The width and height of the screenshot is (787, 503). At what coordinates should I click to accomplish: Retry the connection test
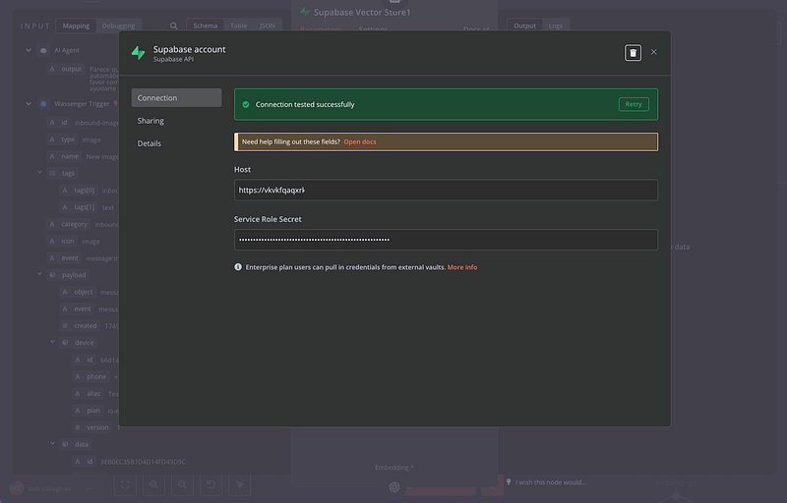pyautogui.click(x=634, y=104)
